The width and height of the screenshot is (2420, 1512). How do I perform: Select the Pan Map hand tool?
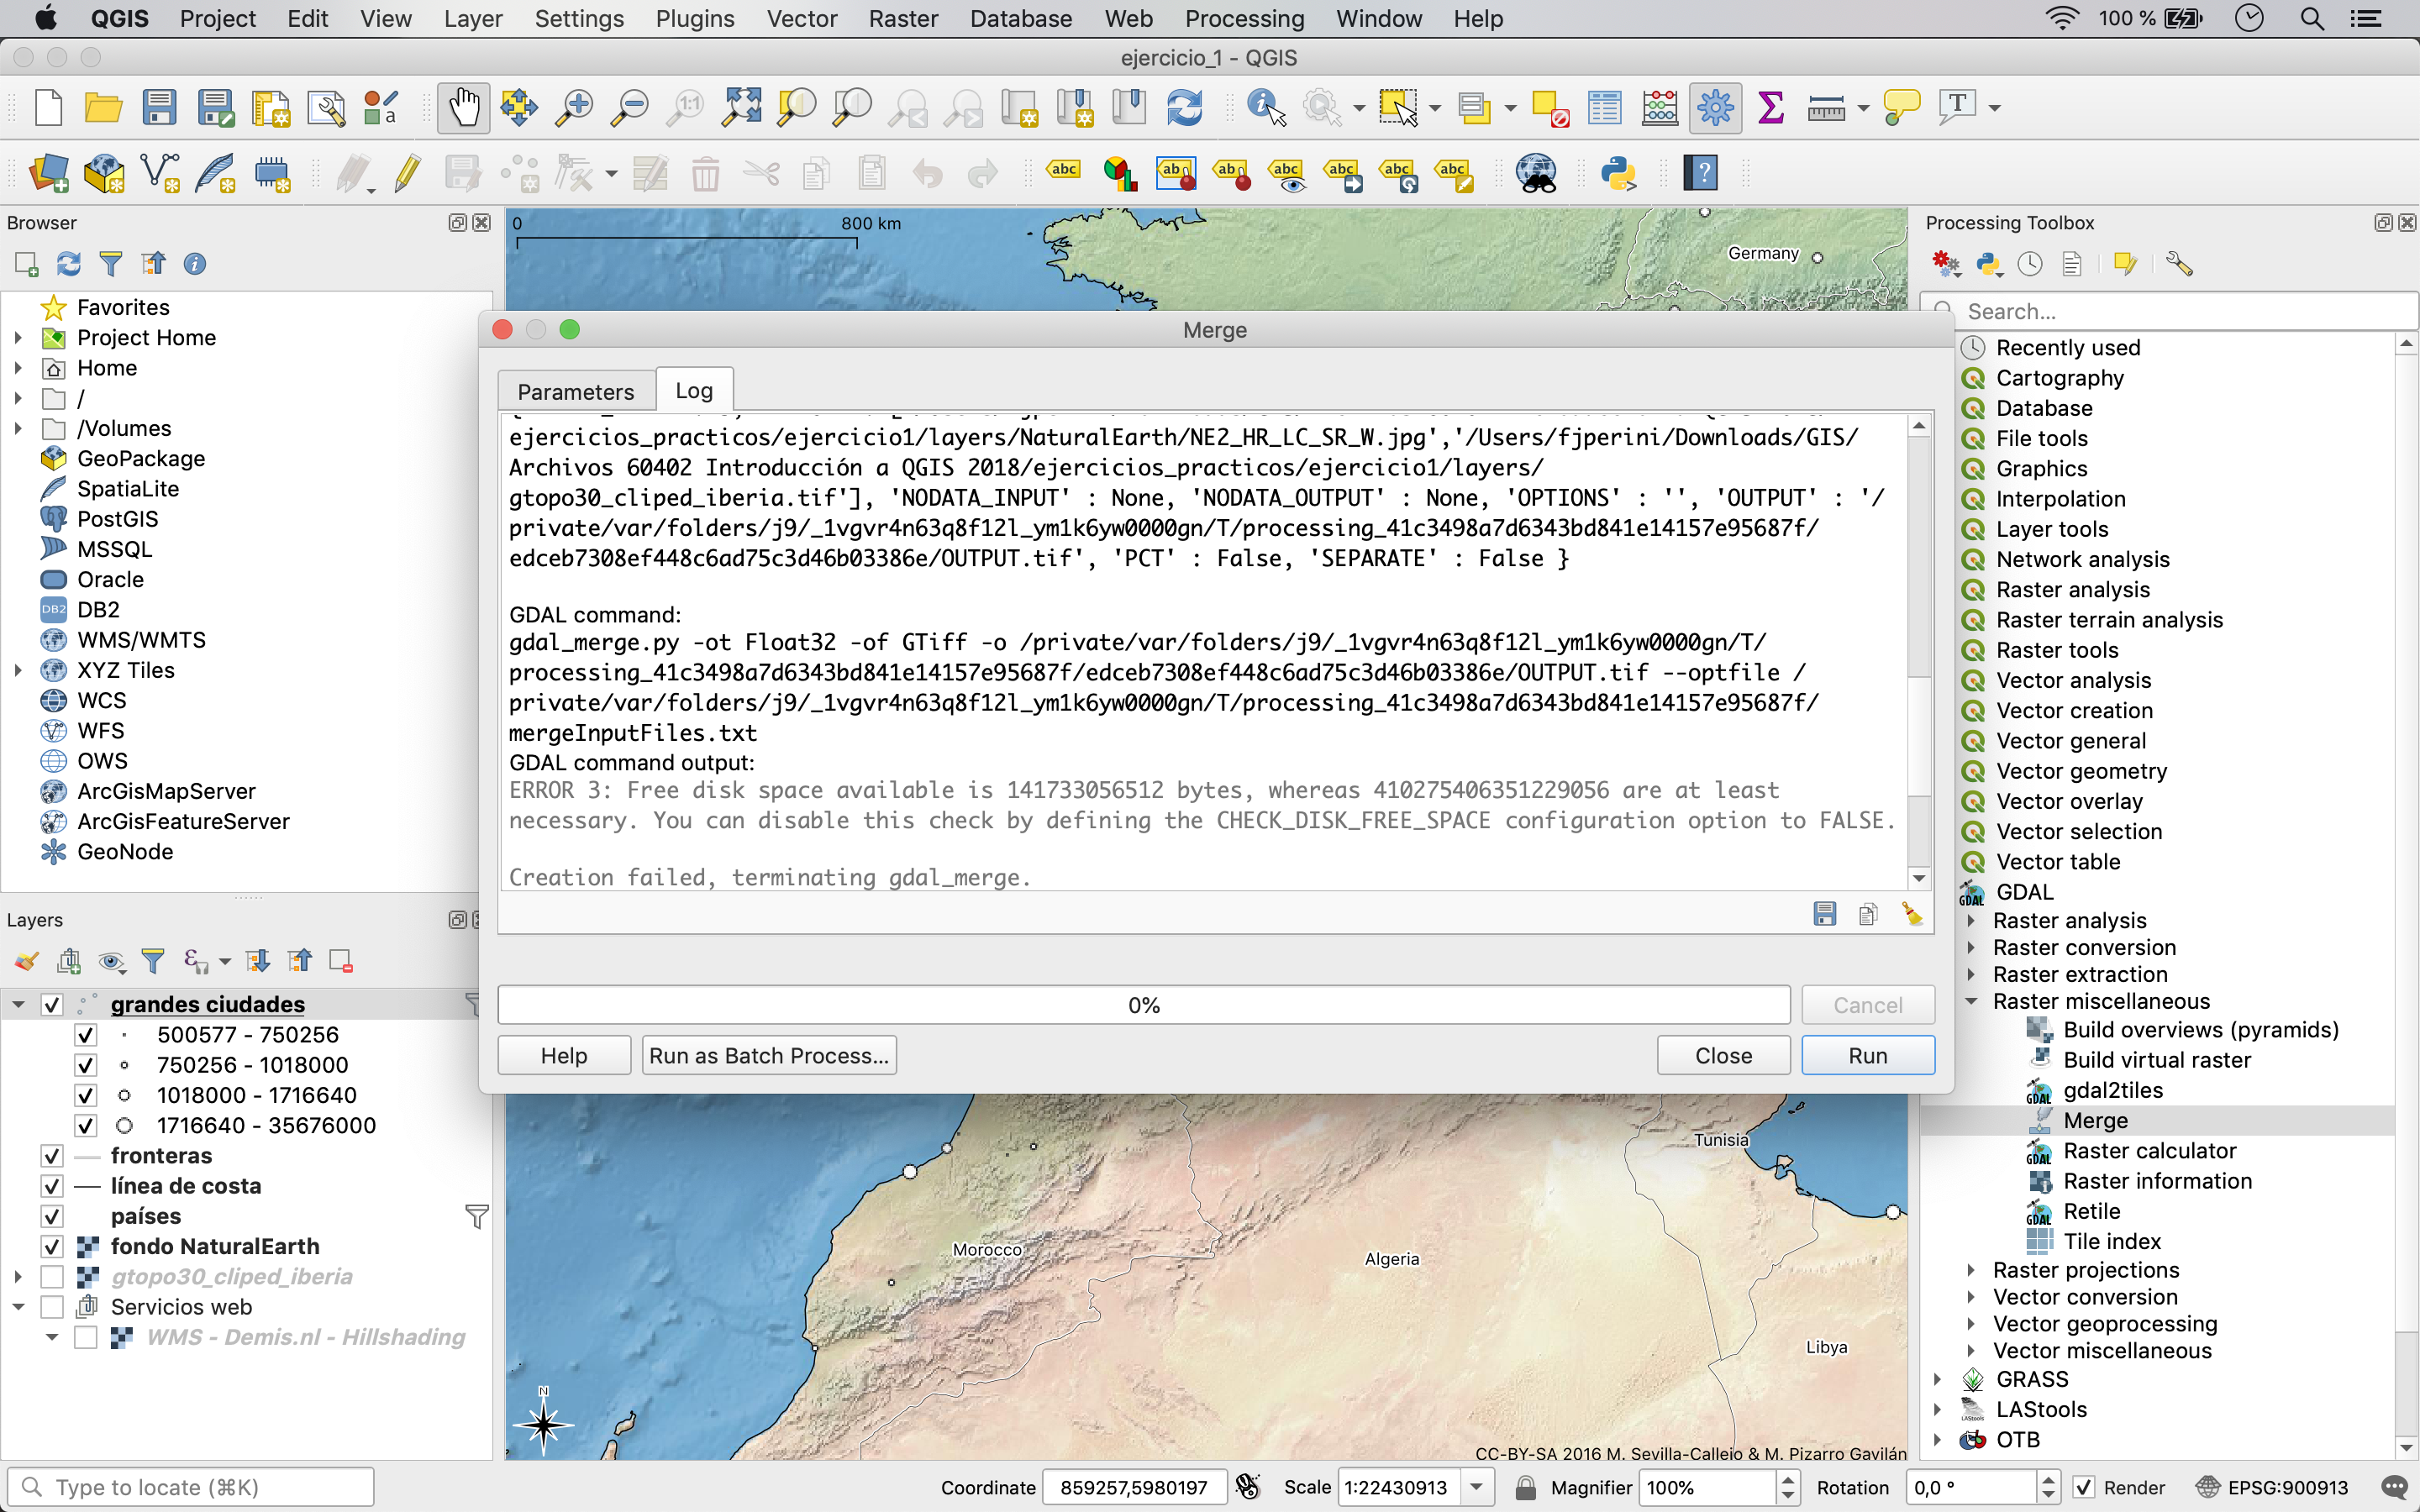(x=464, y=107)
